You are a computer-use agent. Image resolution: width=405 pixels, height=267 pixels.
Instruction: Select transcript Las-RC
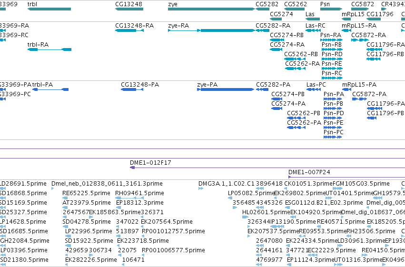(x=313, y=30)
